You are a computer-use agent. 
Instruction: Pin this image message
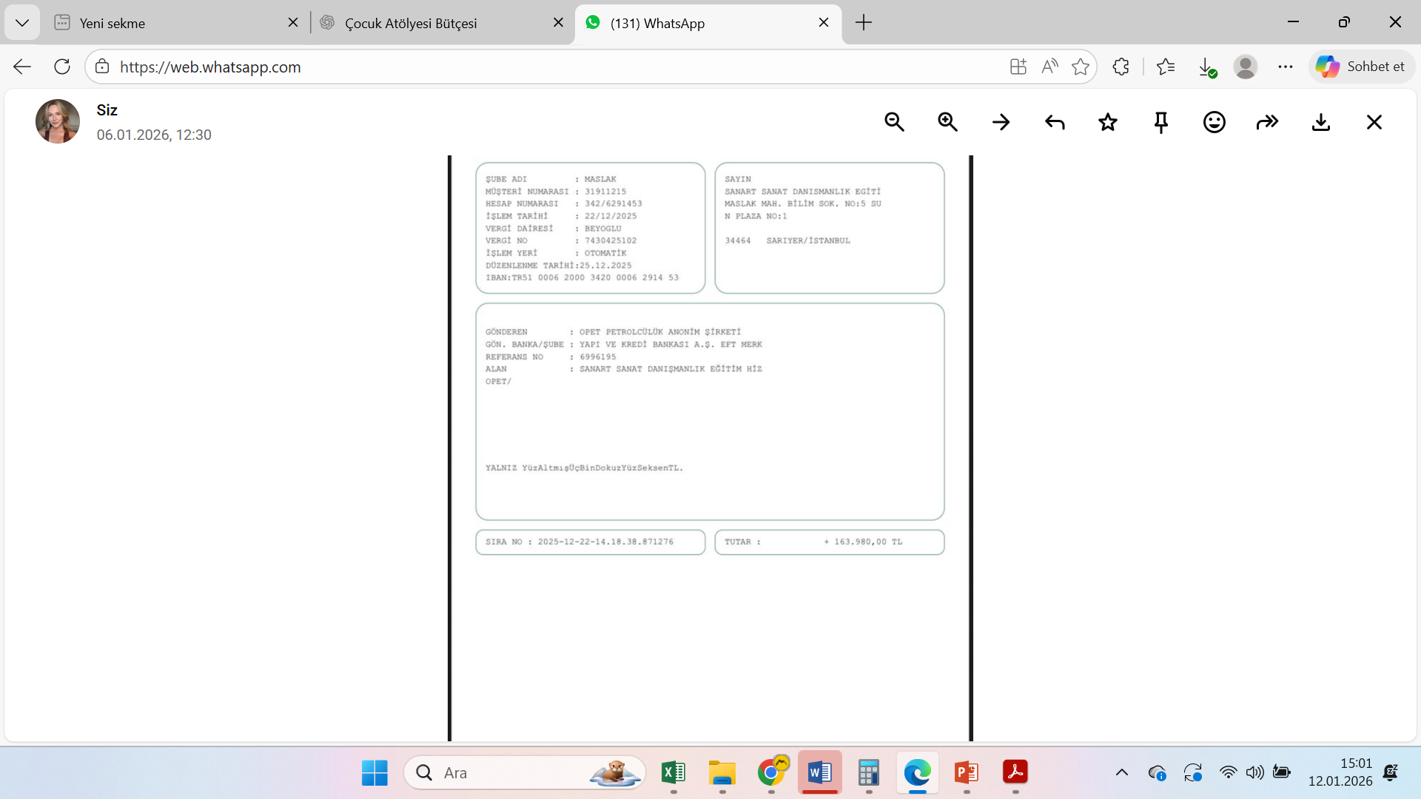click(x=1161, y=122)
